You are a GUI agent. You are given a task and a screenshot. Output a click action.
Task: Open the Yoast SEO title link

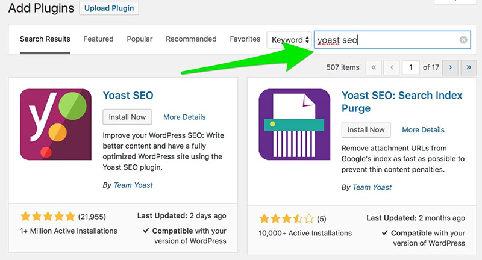click(128, 96)
